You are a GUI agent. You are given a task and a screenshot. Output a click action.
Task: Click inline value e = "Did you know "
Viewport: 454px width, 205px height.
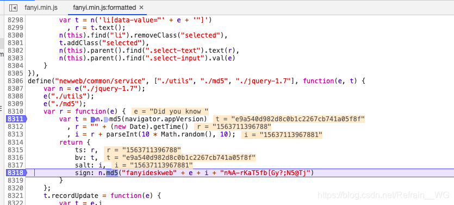(171, 111)
